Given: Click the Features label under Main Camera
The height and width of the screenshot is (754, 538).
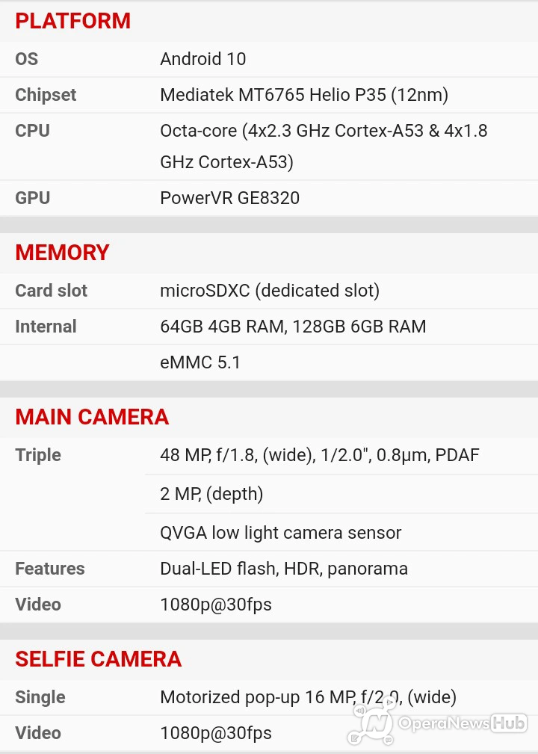Looking at the screenshot, I should tap(49, 569).
